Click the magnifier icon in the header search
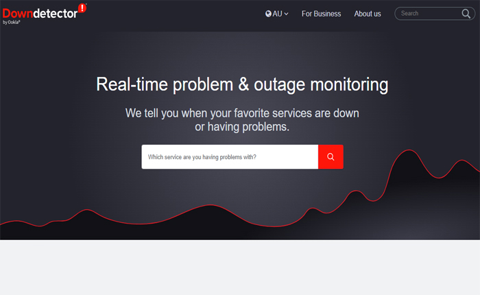Image resolution: width=480 pixels, height=295 pixels. [466, 14]
